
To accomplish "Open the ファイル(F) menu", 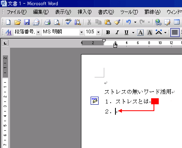I will click(16, 12).
